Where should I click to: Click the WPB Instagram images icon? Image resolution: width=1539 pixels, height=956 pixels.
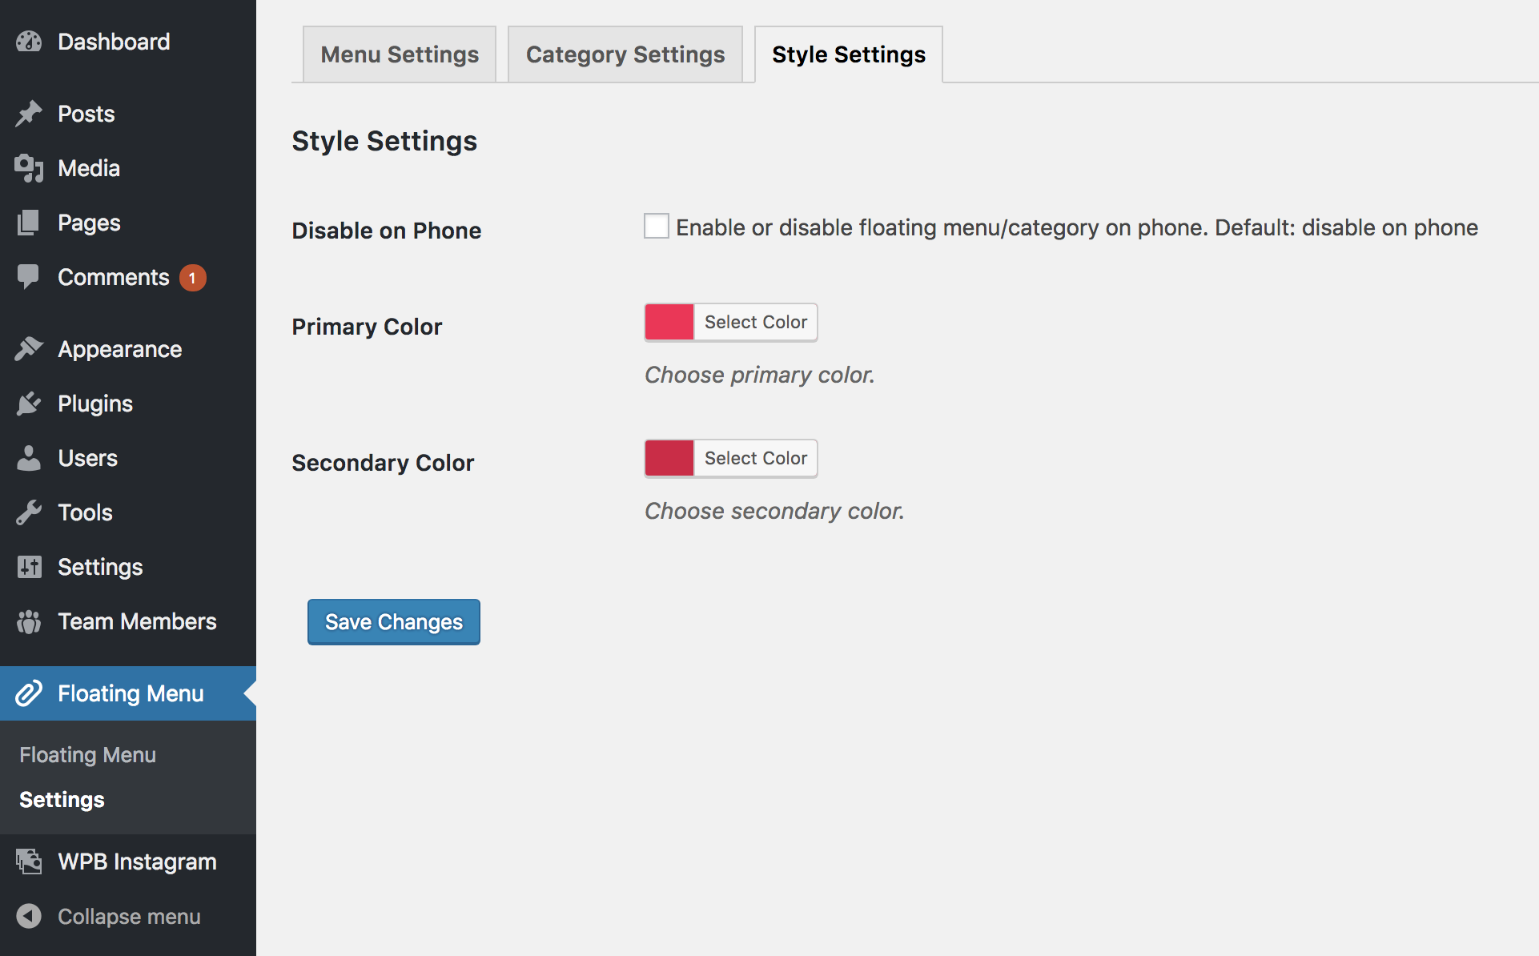[x=29, y=862]
